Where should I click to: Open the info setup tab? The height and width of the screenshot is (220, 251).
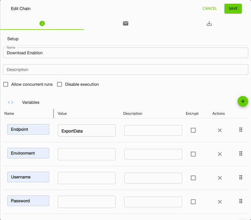pos(42,23)
